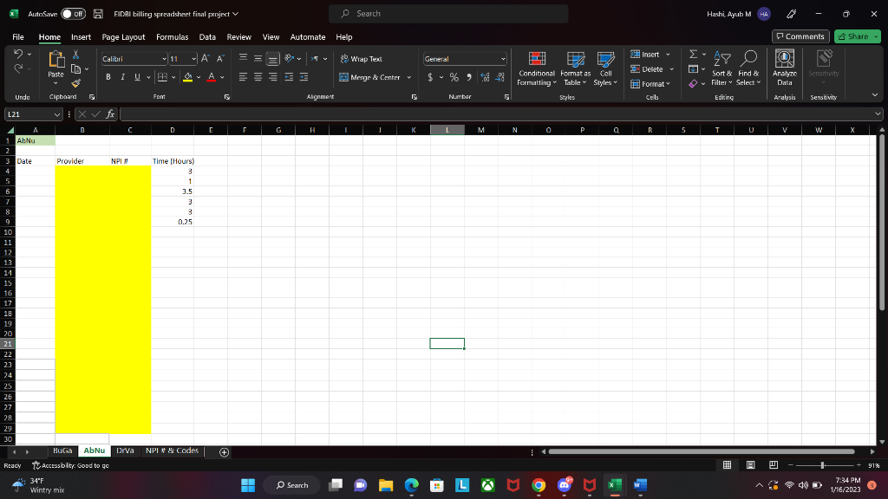Apply Percent Style icon
Screen dimensions: 888x499
point(454,77)
